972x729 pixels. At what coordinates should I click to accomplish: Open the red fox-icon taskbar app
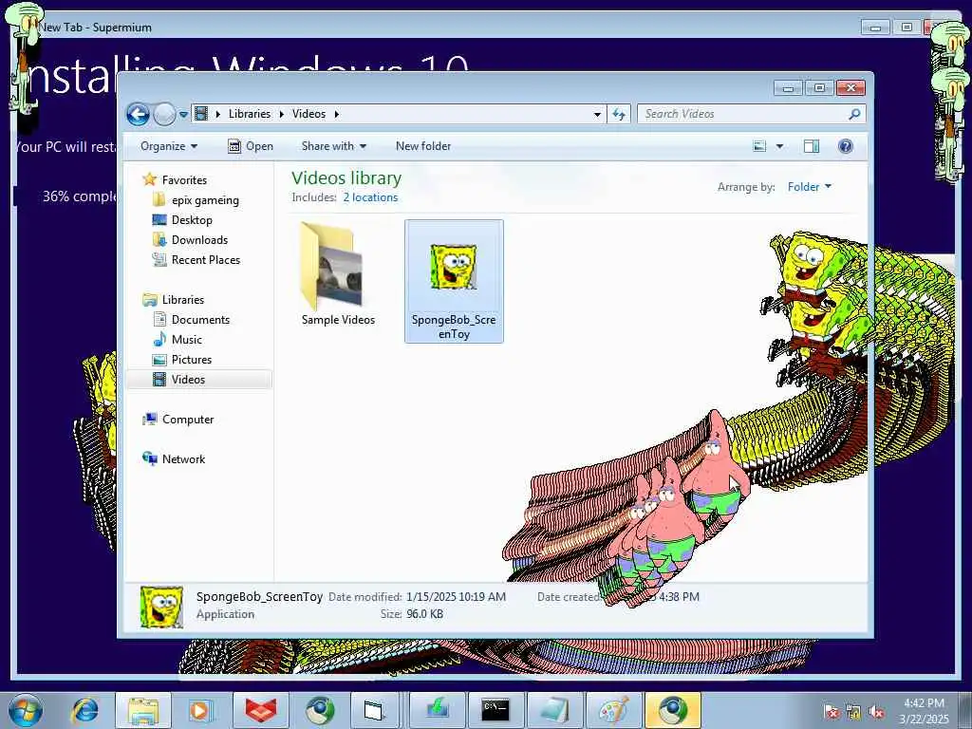point(260,710)
